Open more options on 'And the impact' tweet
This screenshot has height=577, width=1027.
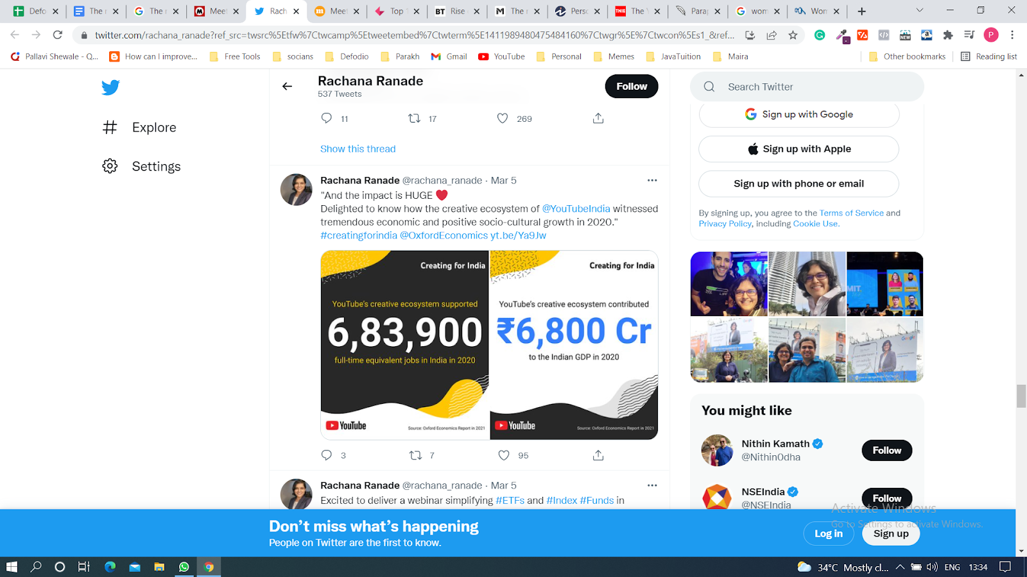(x=652, y=180)
